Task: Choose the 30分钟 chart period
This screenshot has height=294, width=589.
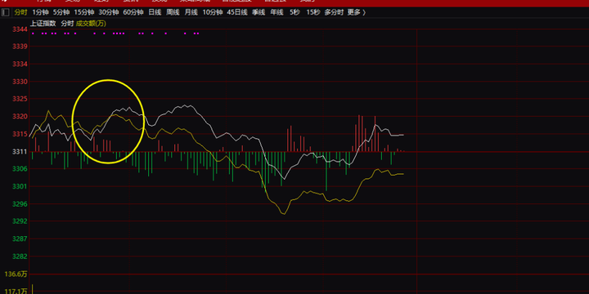Action: [x=108, y=12]
